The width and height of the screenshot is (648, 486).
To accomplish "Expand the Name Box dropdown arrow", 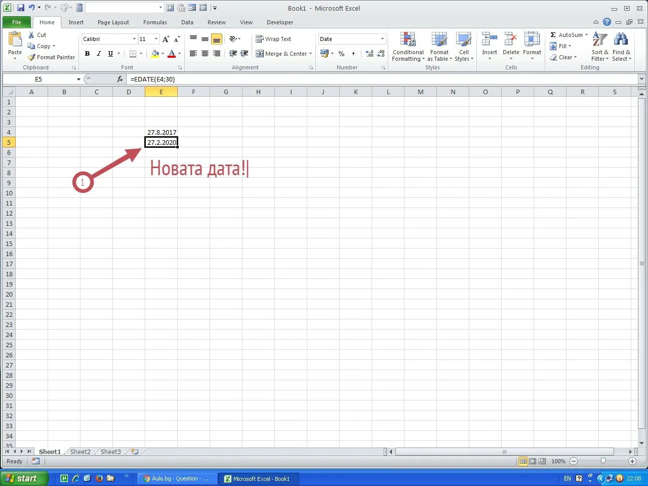I will [78, 79].
